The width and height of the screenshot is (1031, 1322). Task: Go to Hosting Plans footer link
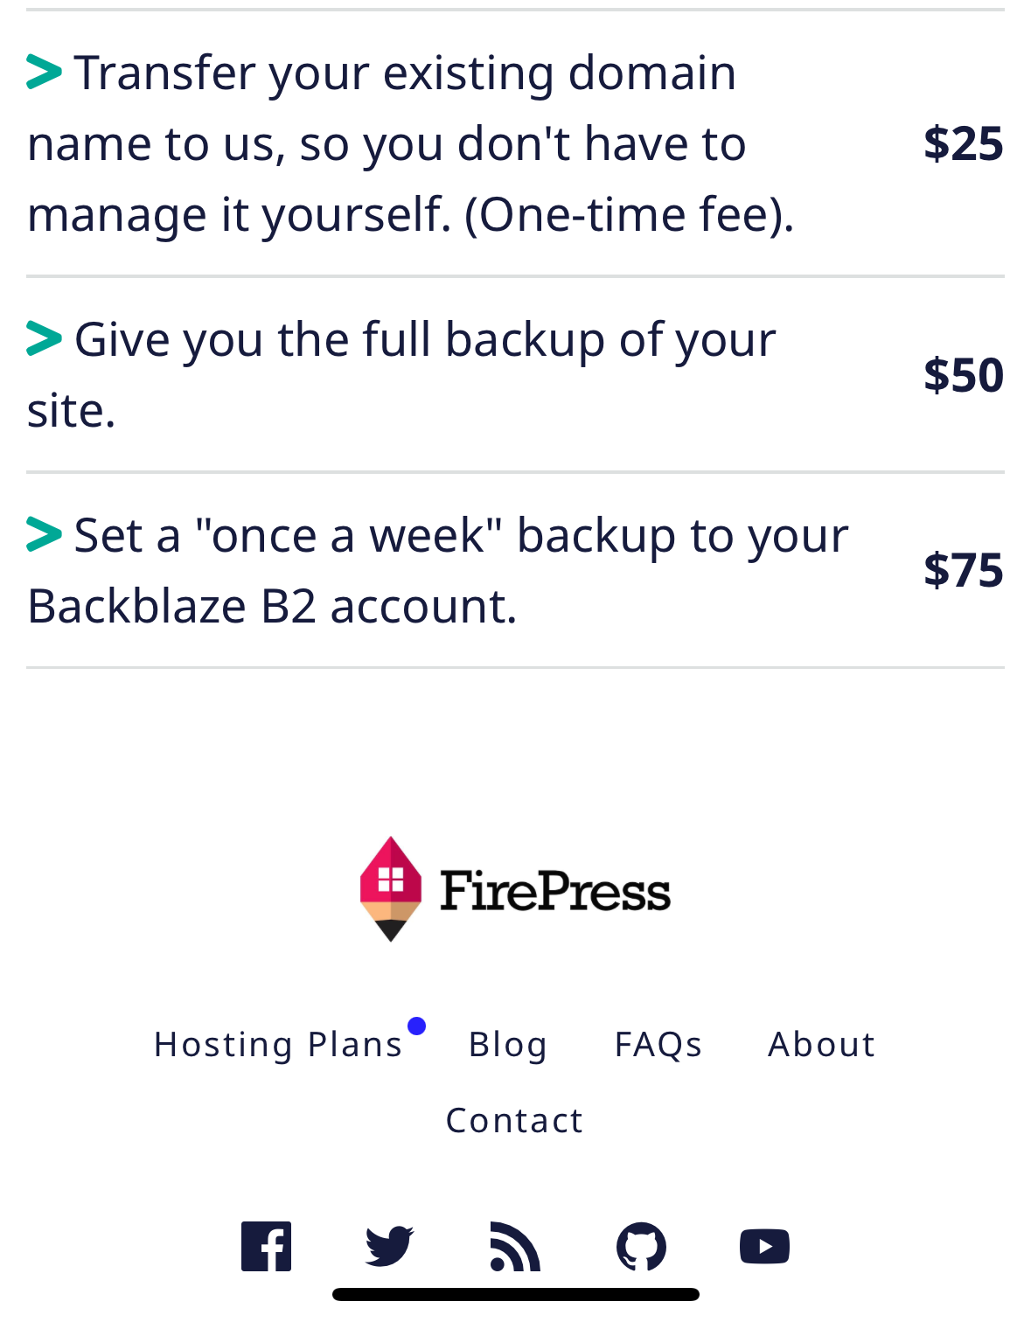[278, 1044]
